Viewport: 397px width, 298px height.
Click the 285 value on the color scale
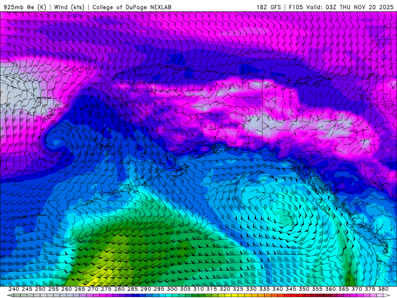132,289
